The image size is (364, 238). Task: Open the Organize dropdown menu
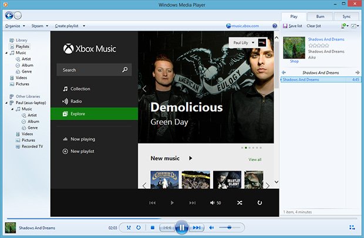(15, 26)
